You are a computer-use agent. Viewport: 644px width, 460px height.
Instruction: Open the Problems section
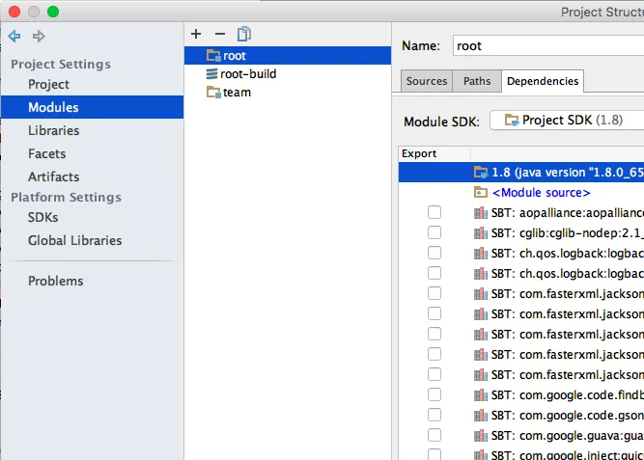click(x=55, y=281)
